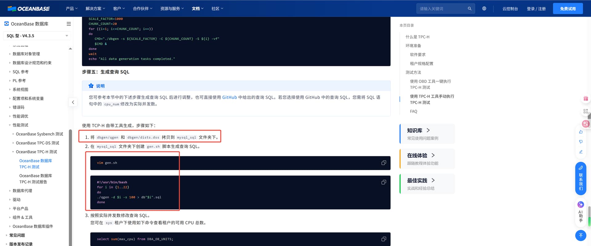
Task: Copy the bash script code block
Action: 384,182
